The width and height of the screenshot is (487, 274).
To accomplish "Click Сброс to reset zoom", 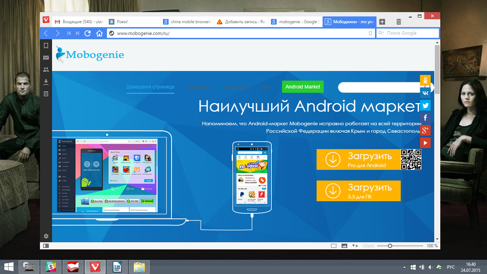I will (x=368, y=246).
